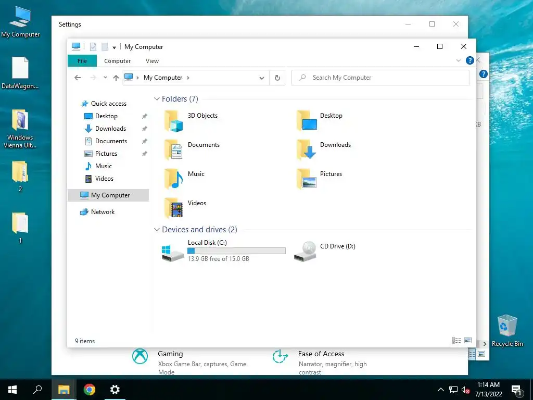Open Videos in Quick access sidebar
The image size is (533, 400).
click(104, 179)
